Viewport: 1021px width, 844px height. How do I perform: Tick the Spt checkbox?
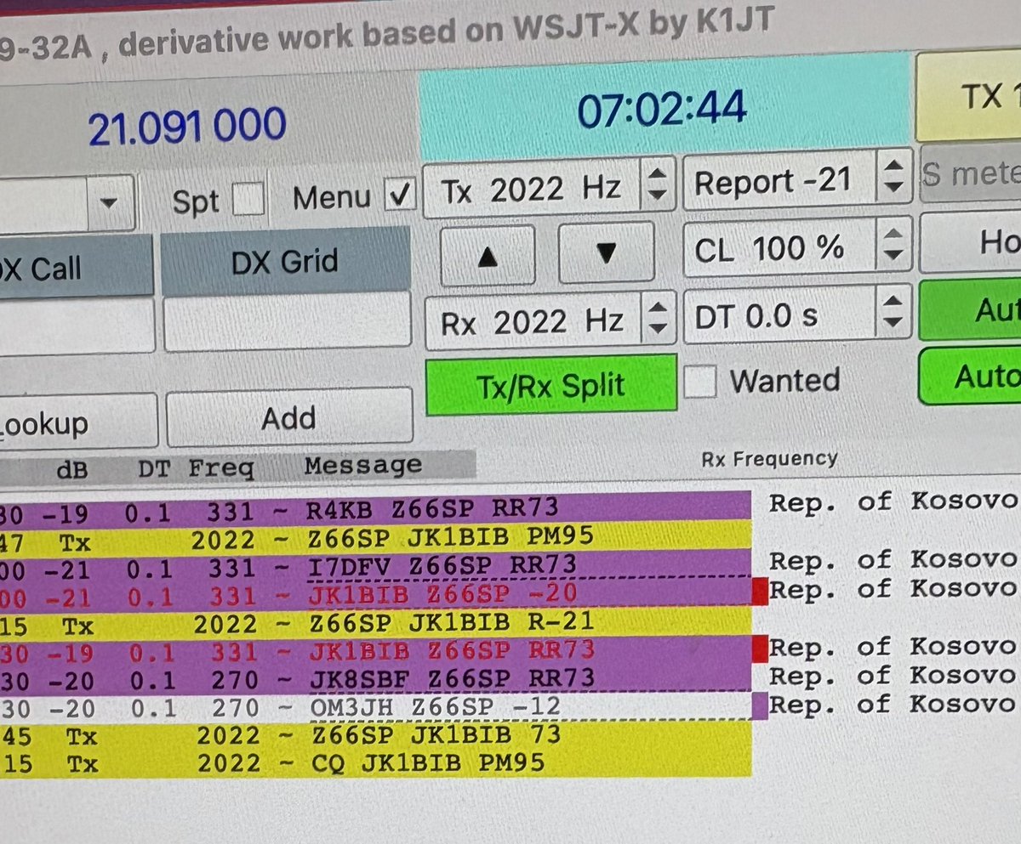[249, 199]
